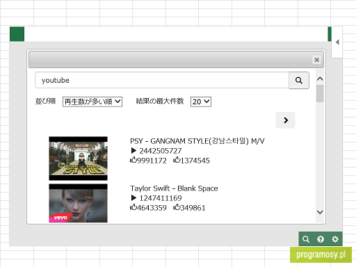Viewport: 356px width, 267px height.
Task: Open the sort order dropdown
Action: click(x=92, y=102)
